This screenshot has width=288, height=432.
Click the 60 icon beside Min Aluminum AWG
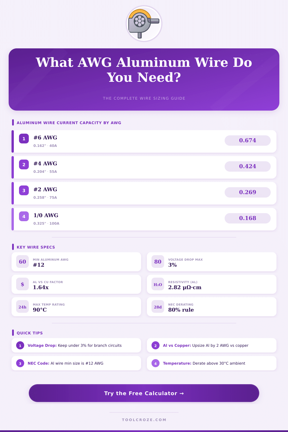tap(22, 262)
